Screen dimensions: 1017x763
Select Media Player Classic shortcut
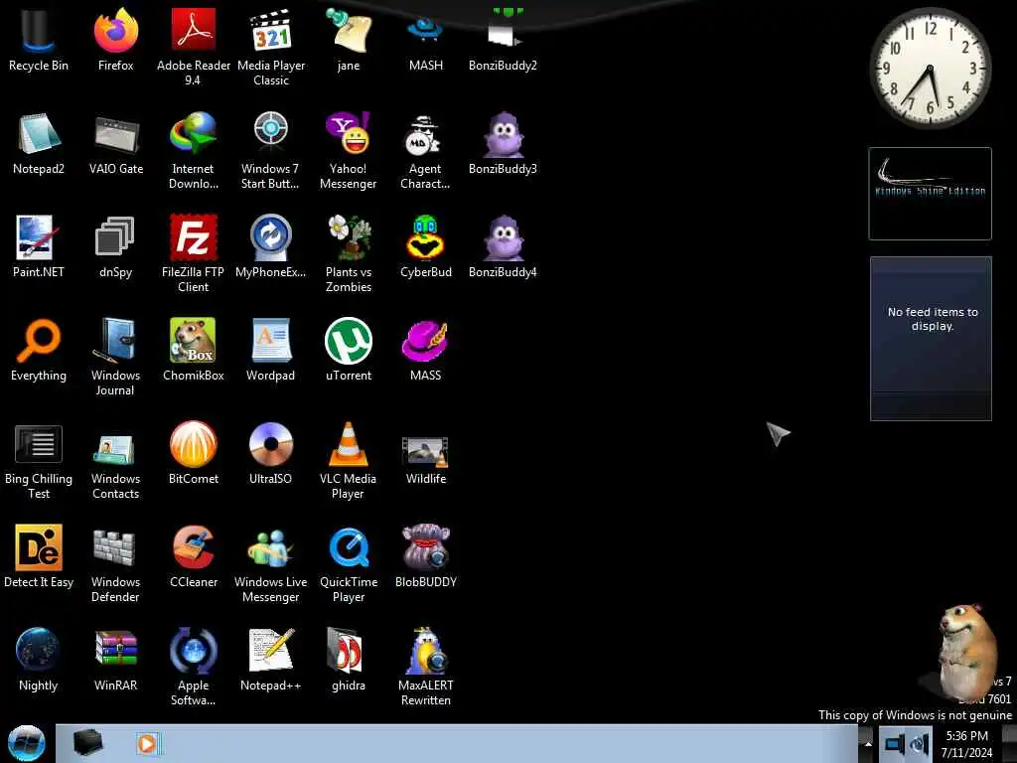[270, 47]
